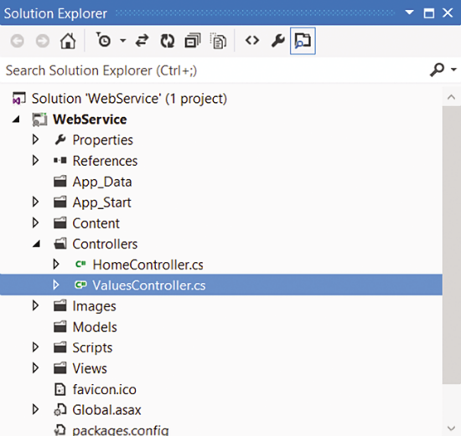Screen dimensions: 461x436
Task: Click the C# icon of ValuesController.cs
Action: (x=80, y=285)
